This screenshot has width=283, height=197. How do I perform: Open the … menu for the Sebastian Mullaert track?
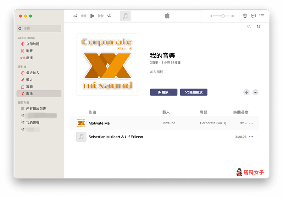click(x=251, y=137)
